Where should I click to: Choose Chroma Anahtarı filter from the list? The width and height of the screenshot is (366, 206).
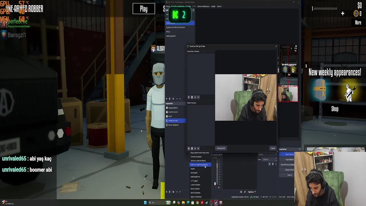(x=200, y=157)
